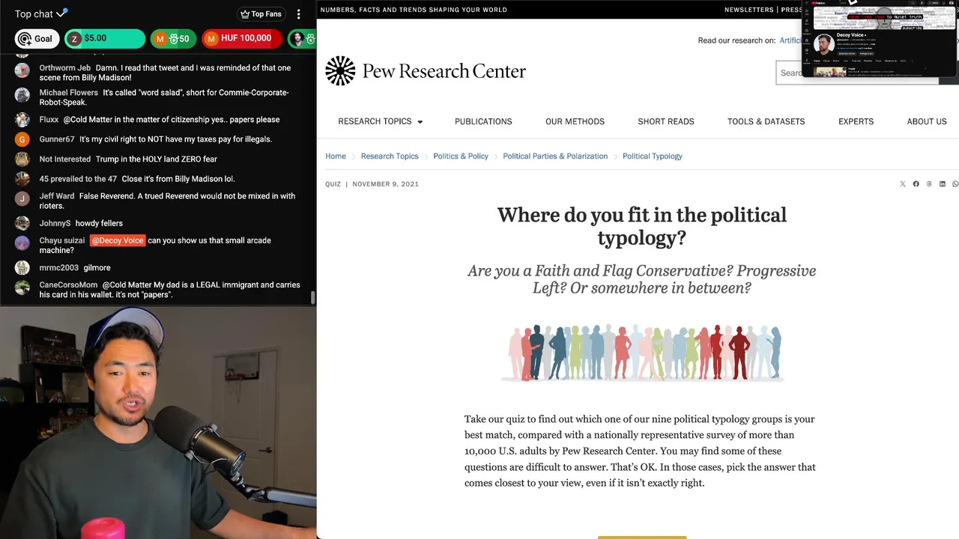
Task: Open the Our Methods menu item
Action: click(x=575, y=121)
